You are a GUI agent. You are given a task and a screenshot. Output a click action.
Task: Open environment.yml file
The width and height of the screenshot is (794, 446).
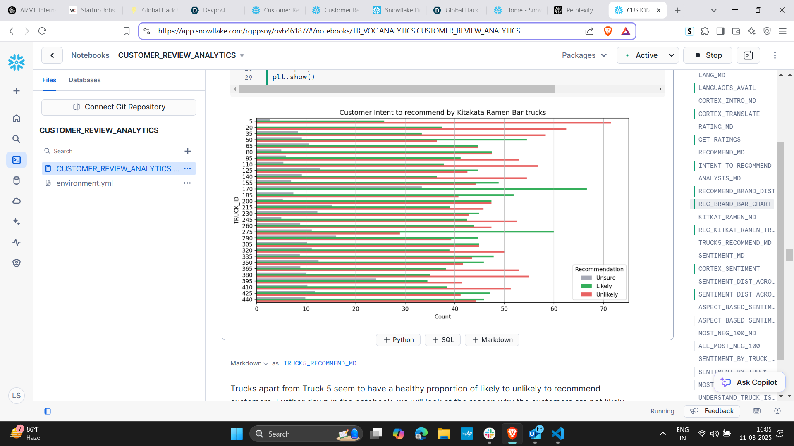(84, 183)
